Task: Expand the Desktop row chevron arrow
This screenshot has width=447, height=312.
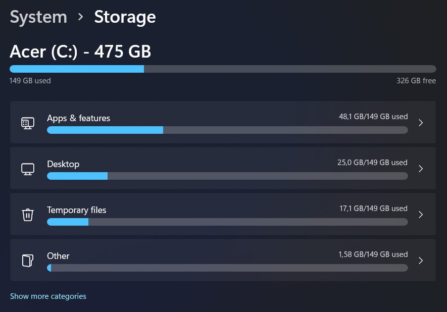Action: (x=421, y=169)
